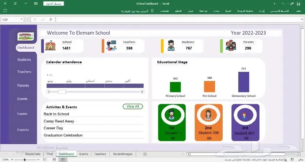Open the Customize Quick Access Toolbar arrow
305x162 pixels.
point(274,3)
